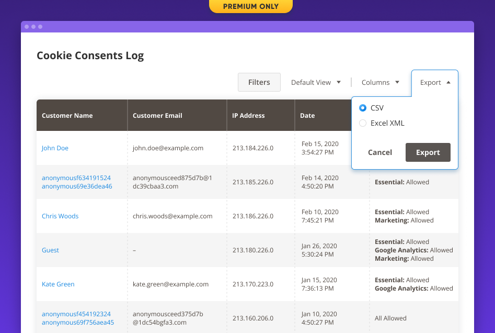This screenshot has width=495, height=333.
Task: Click the anonymousf634191524 link
Action: pyautogui.click(x=76, y=177)
